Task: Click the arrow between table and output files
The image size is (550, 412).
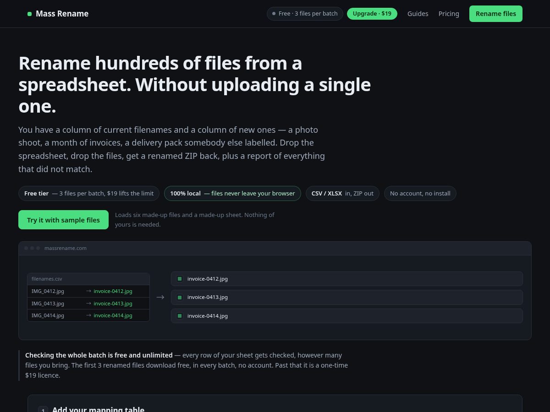Action: [160, 298]
